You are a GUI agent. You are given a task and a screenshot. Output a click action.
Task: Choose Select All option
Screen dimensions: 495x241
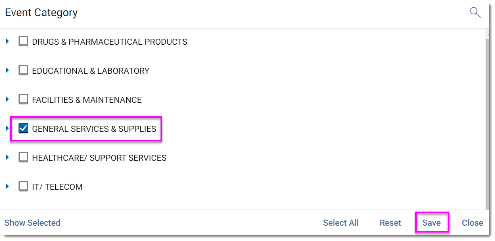pos(341,223)
